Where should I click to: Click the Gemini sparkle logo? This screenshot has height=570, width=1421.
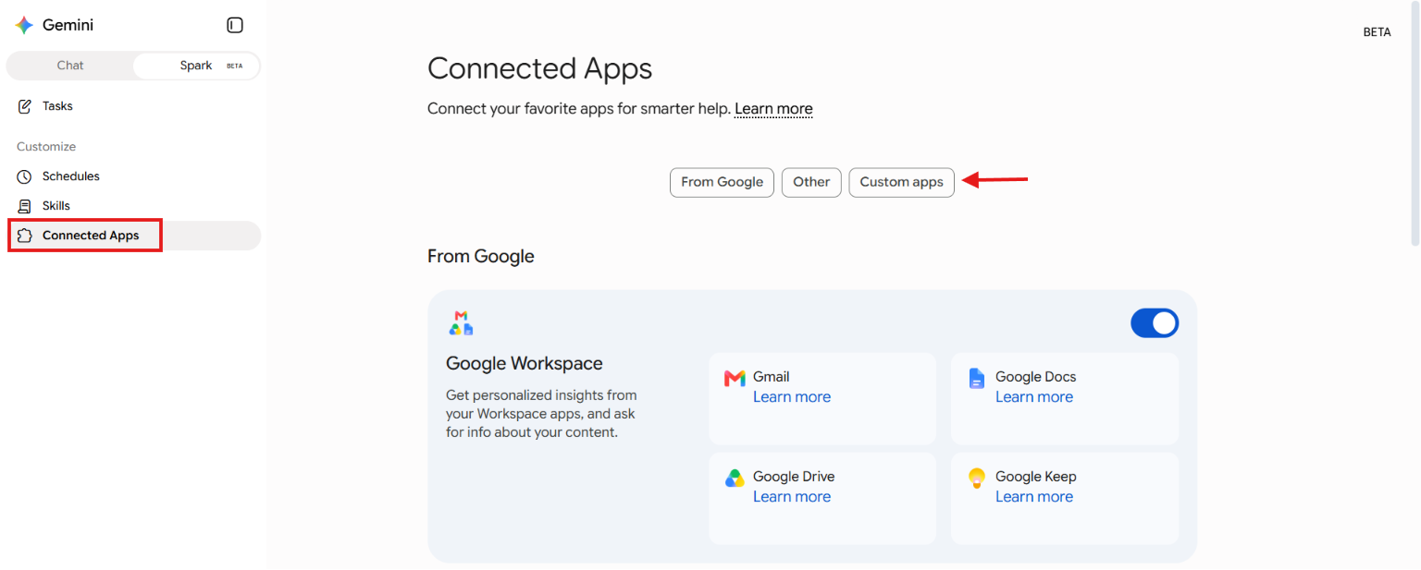[24, 26]
